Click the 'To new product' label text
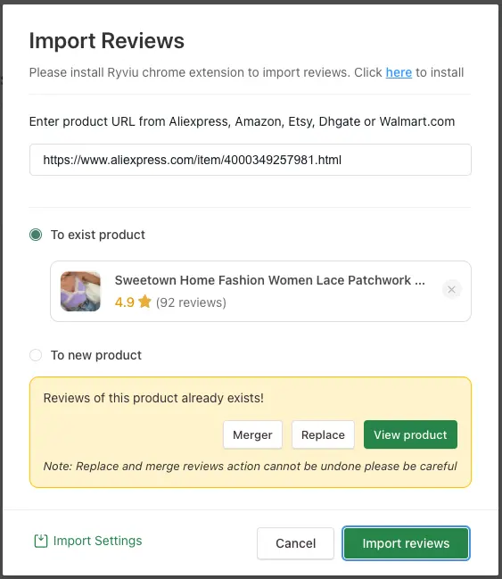 click(x=96, y=355)
